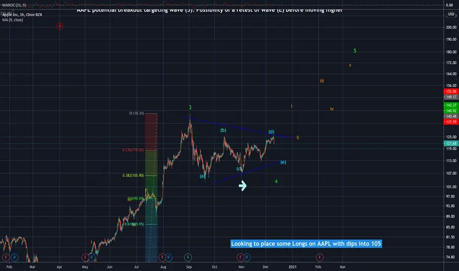The image size is (459, 271).
Task: Select the white arrow drawing on chart
Action: (x=243, y=186)
